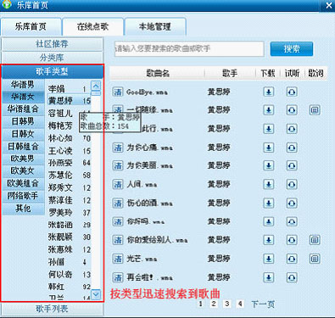335x318 pixels.
Task: Click the song search input field
Action: (189, 48)
